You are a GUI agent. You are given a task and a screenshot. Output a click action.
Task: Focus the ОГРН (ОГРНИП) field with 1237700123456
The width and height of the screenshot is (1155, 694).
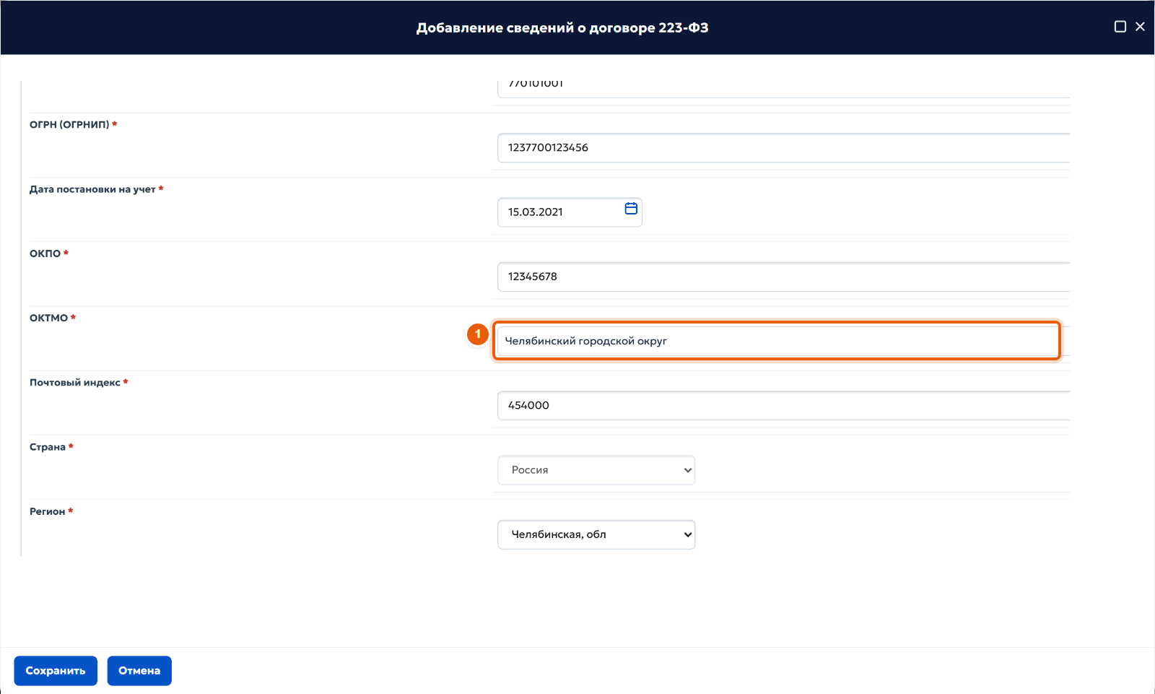[783, 147]
